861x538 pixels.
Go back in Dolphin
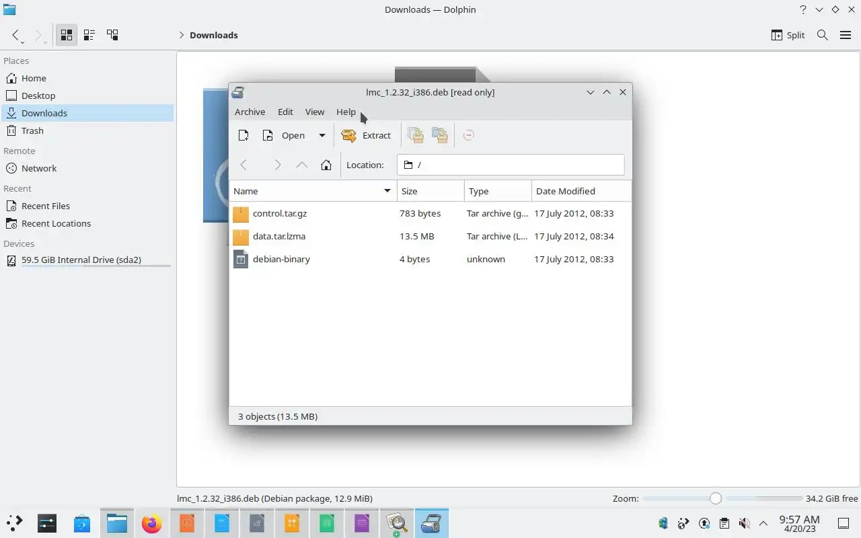coord(16,35)
